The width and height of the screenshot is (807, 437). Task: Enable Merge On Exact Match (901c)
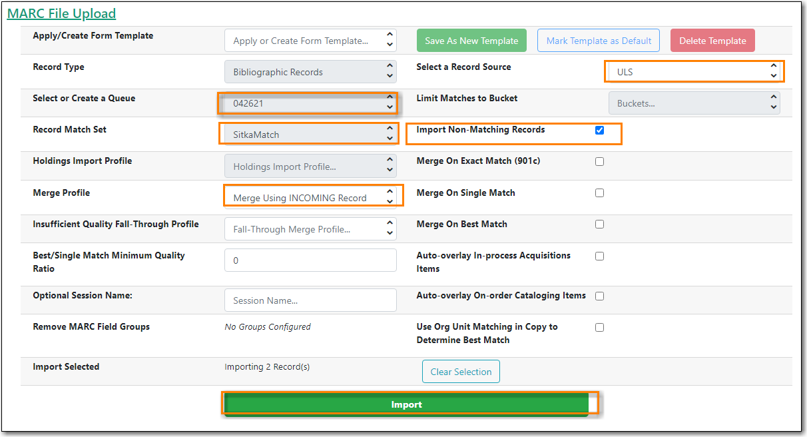pyautogui.click(x=599, y=161)
